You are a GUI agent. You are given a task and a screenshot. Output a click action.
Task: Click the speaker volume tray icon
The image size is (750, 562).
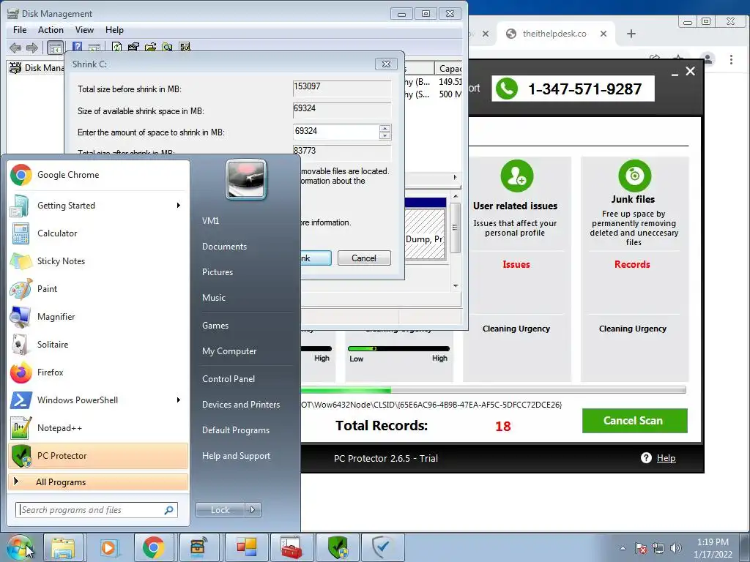coord(676,548)
